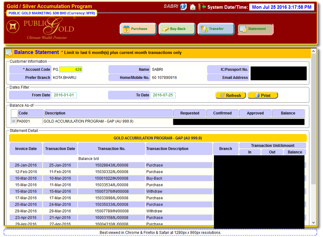Image resolution: width=323 pixels, height=237 pixels.
Task: Go to home via house icon
Action: click(x=192, y=7)
